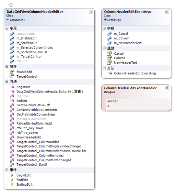The height and width of the screenshot is (194, 175).
Task: Click the m_SelectedColumnIndex field icon
Action: click(12, 48)
